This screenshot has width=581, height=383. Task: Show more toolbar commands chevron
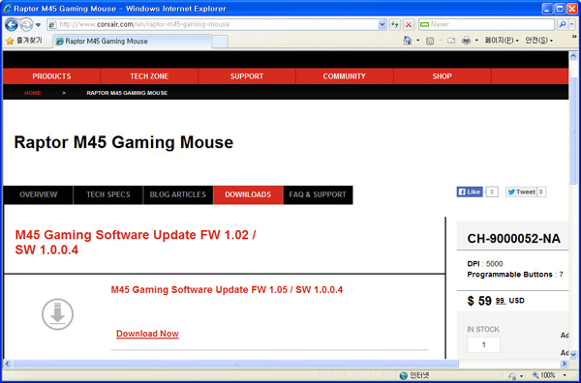pos(574,37)
